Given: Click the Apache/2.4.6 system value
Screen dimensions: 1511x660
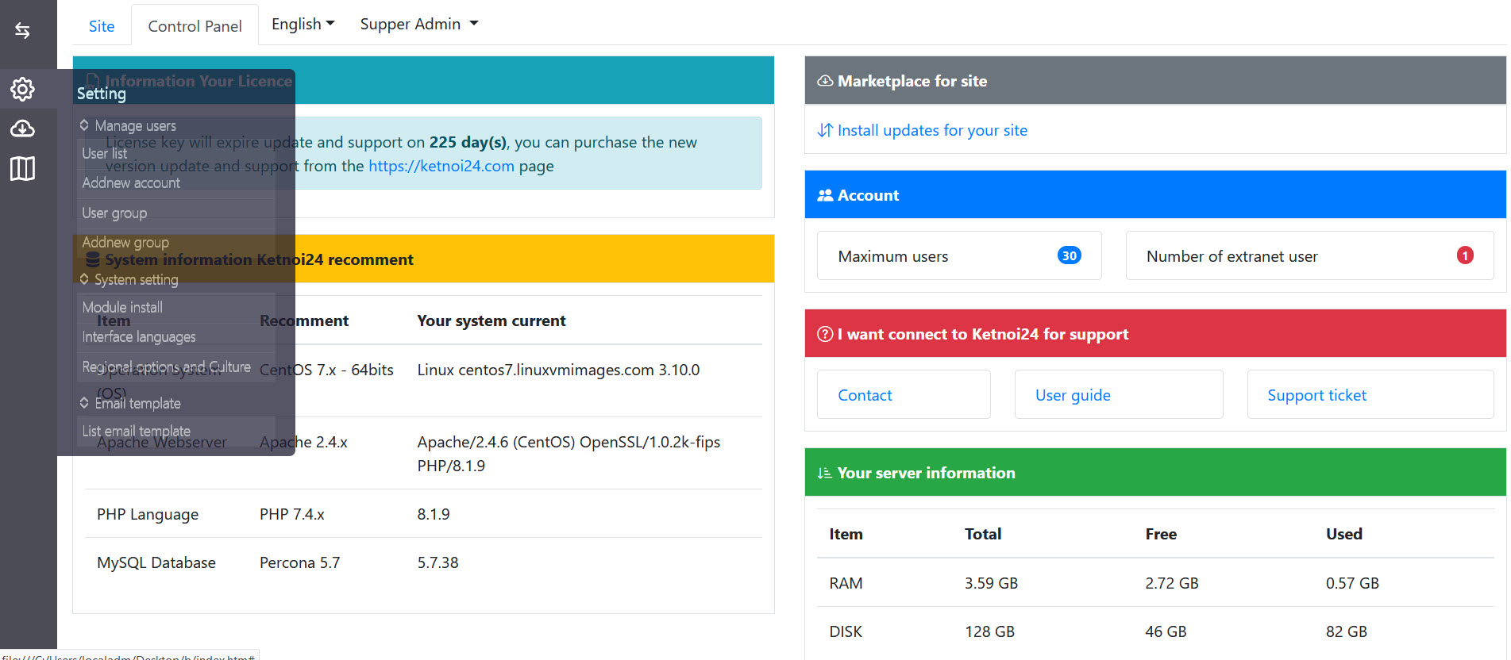Looking at the screenshot, I should (569, 454).
